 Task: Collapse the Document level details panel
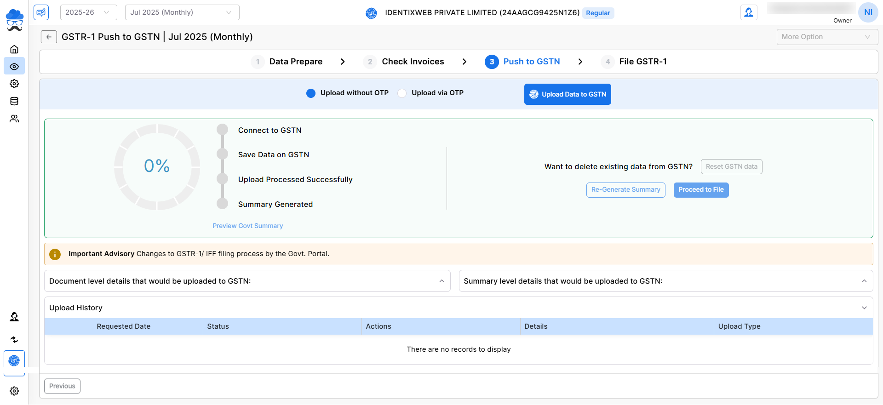pos(441,281)
